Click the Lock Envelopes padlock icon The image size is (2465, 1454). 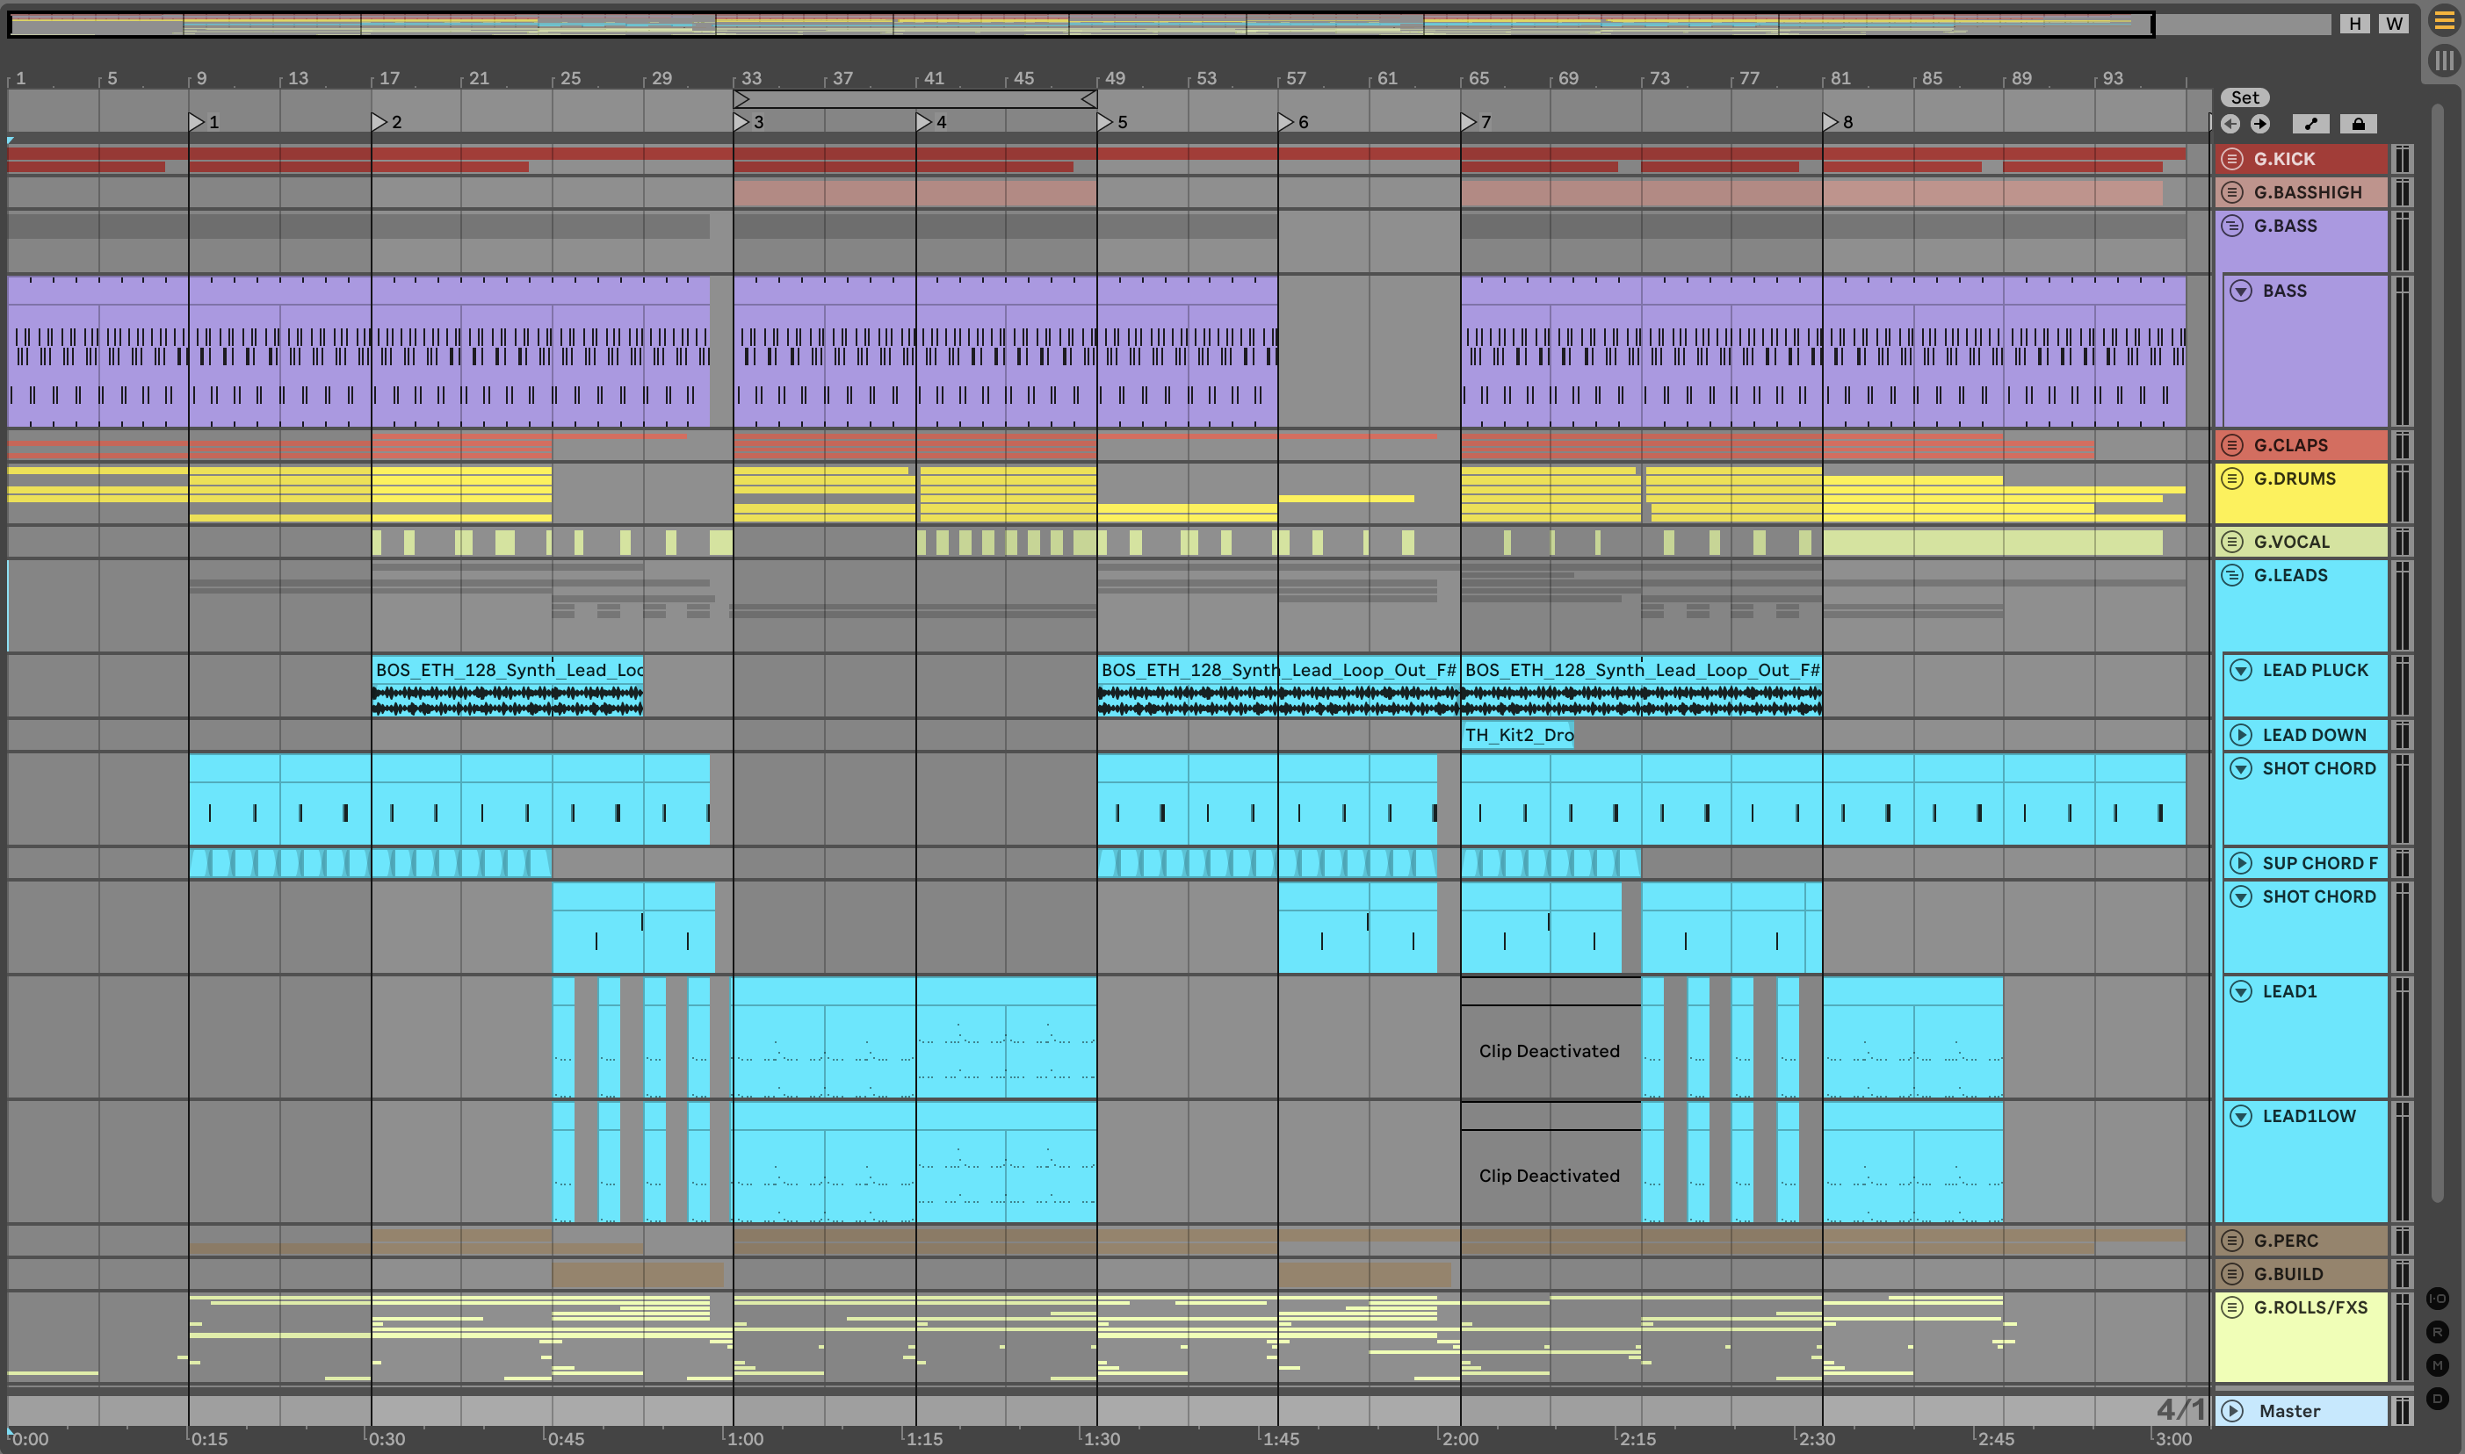(x=2358, y=124)
